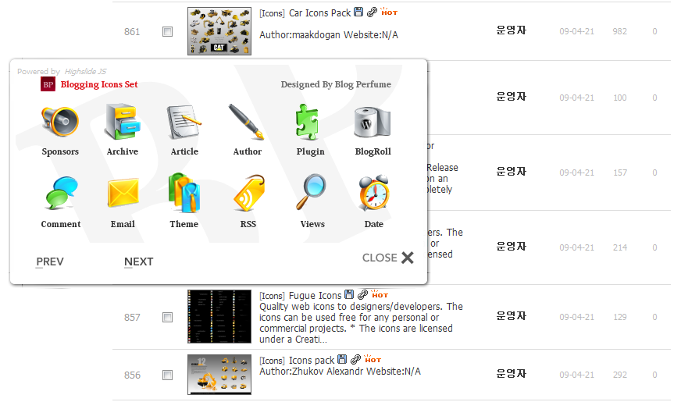Go to NEXT image in the popup
The height and width of the screenshot is (402, 681).
pos(138,261)
